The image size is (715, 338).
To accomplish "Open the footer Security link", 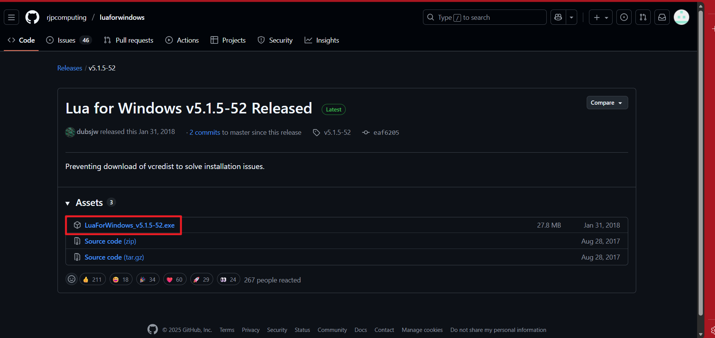I will pos(277,330).
